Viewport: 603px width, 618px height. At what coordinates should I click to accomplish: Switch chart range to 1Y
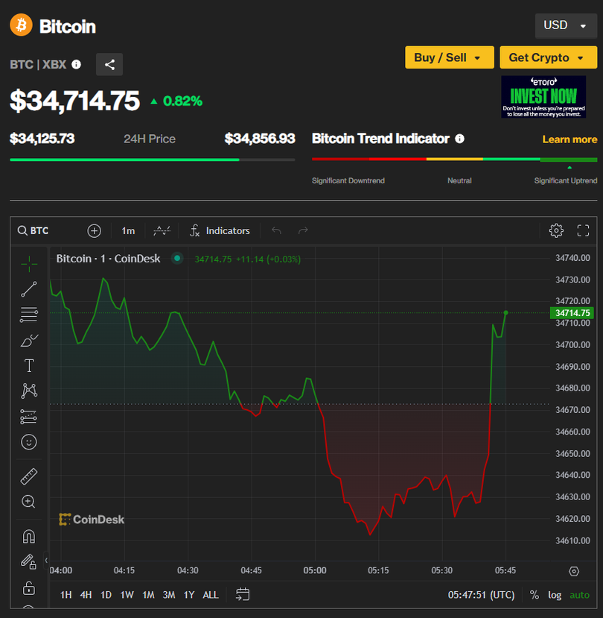(x=189, y=595)
